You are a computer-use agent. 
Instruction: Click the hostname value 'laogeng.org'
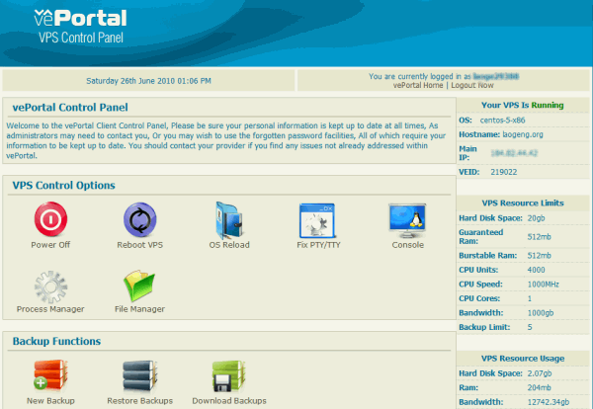523,134
